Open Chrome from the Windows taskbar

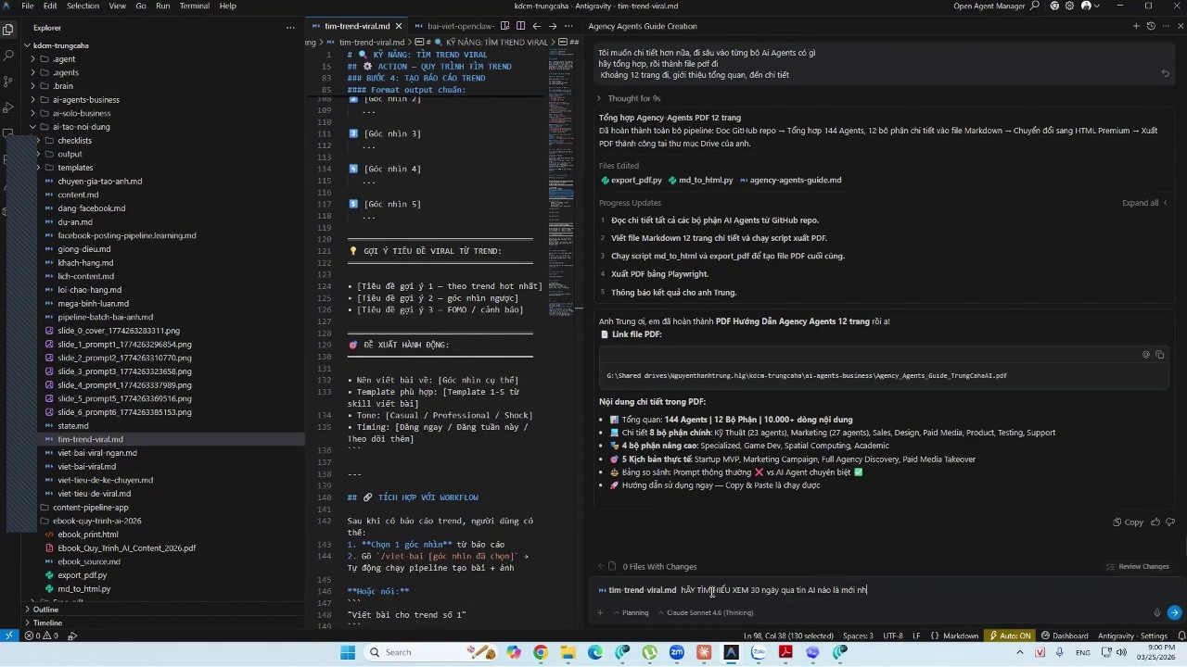pyautogui.click(x=541, y=653)
